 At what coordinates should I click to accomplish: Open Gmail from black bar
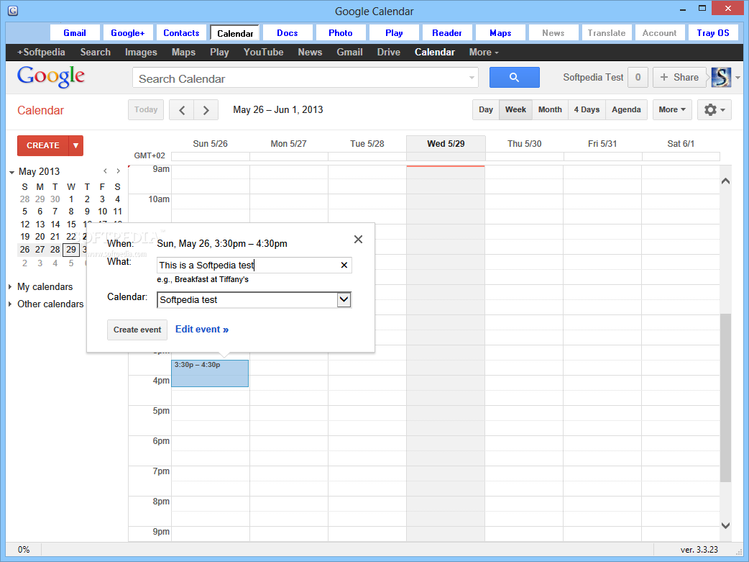(x=349, y=52)
